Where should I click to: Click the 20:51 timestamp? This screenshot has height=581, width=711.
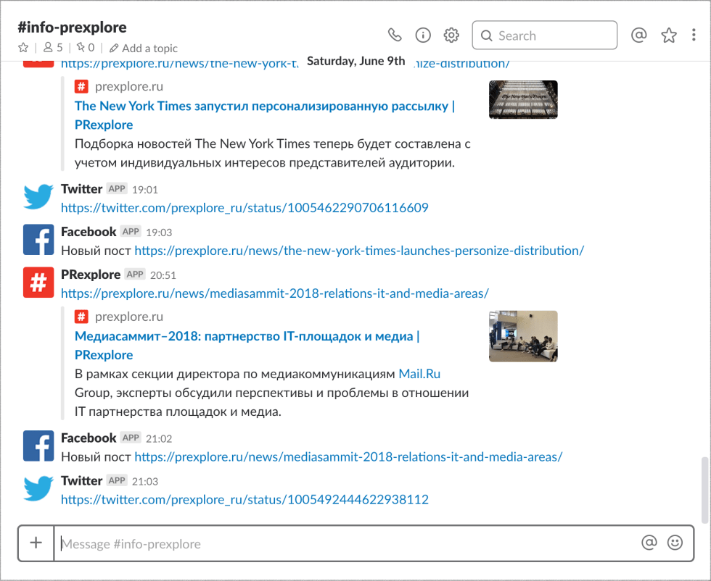[x=163, y=275]
